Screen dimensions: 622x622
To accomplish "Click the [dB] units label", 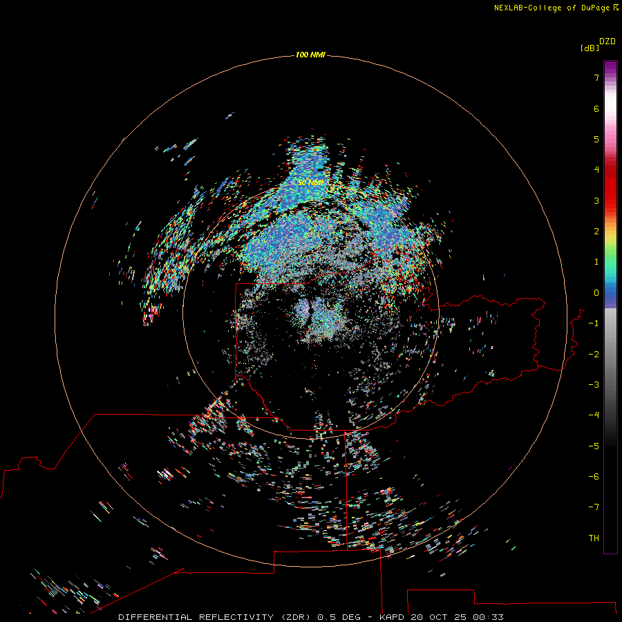I will (x=590, y=48).
